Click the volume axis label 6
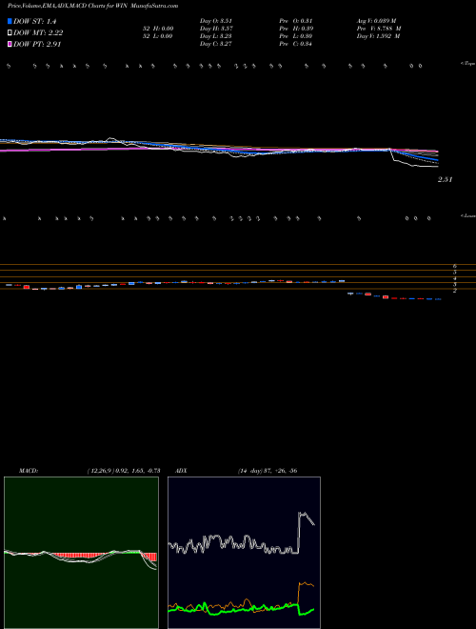This screenshot has height=629, width=476. [x=455, y=266]
